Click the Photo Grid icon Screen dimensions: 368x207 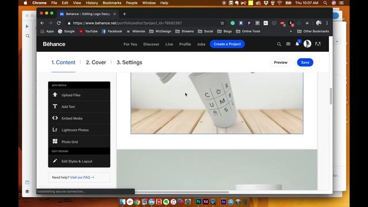55,141
